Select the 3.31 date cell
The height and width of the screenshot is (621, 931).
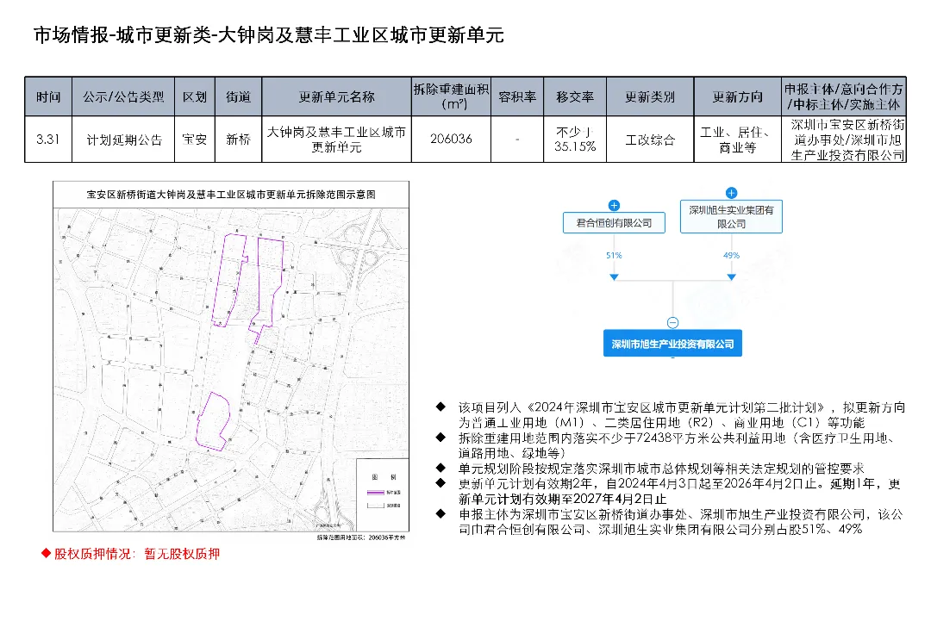(x=48, y=140)
